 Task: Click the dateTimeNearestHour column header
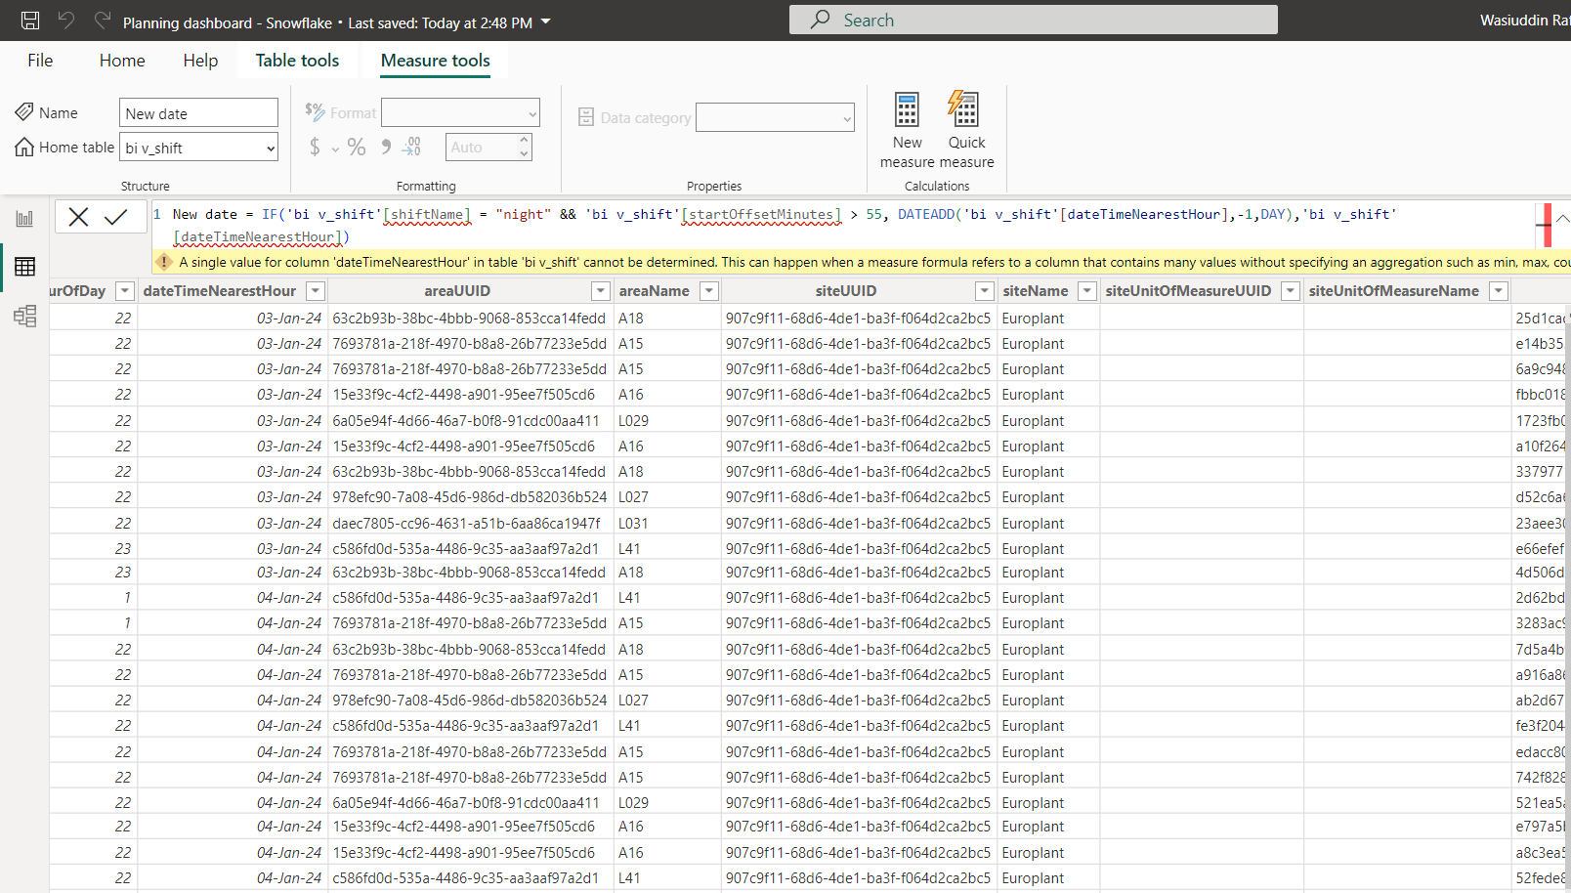click(x=220, y=291)
